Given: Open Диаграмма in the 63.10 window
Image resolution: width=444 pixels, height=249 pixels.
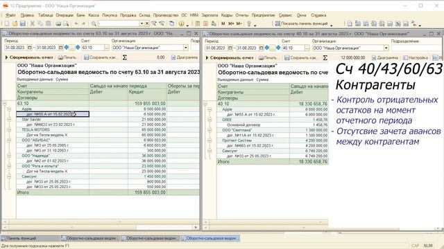Looking at the screenshot, I should (185, 57).
